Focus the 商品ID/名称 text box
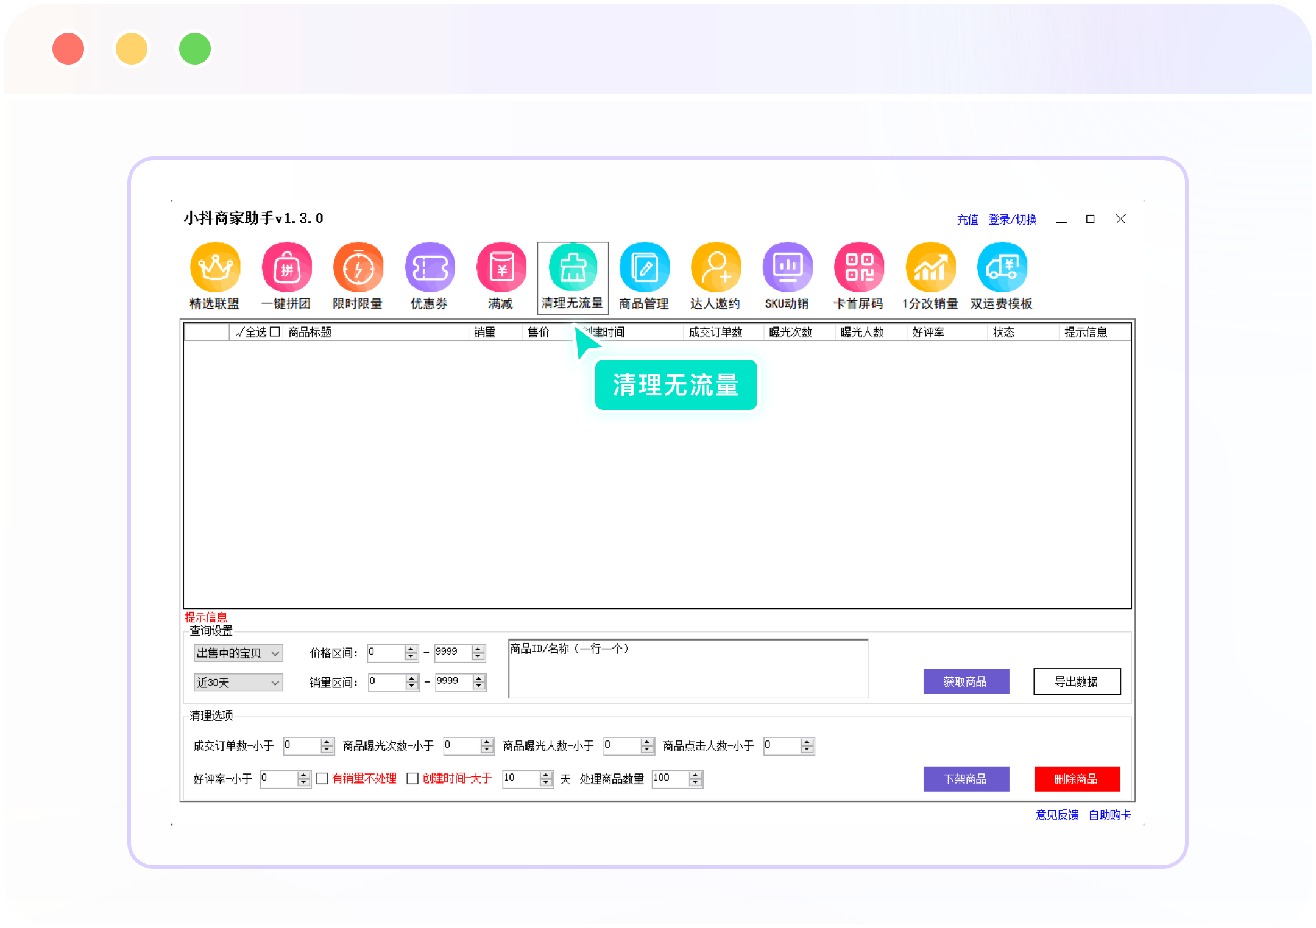The width and height of the screenshot is (1316, 928). (x=688, y=669)
